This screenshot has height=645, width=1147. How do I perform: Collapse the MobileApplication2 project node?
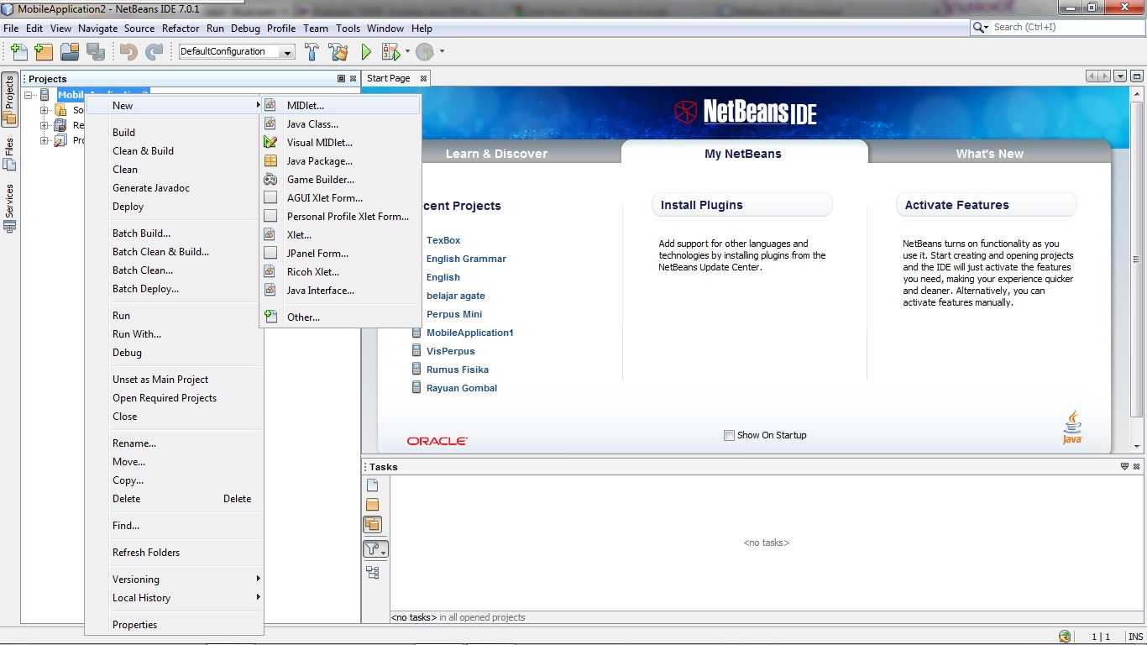point(29,95)
